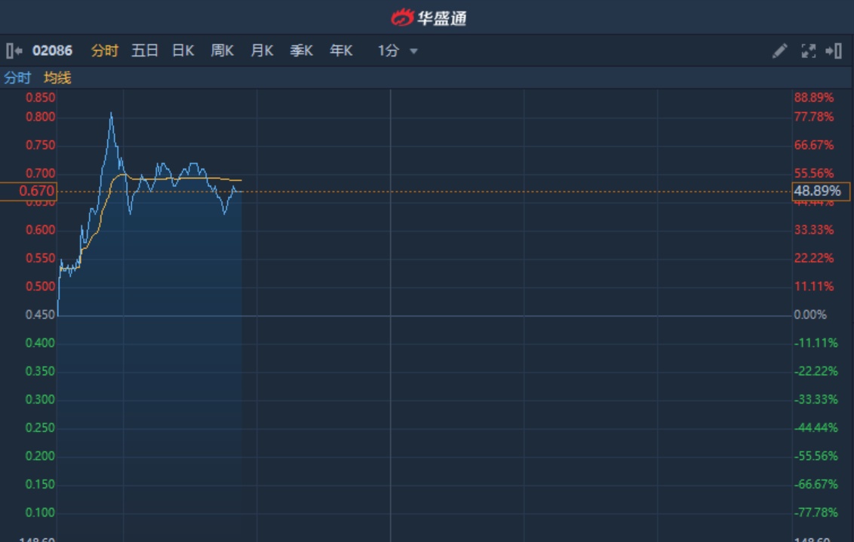The width and height of the screenshot is (854, 542).
Task: Switch to the 分时 intraday view
Action: point(105,51)
